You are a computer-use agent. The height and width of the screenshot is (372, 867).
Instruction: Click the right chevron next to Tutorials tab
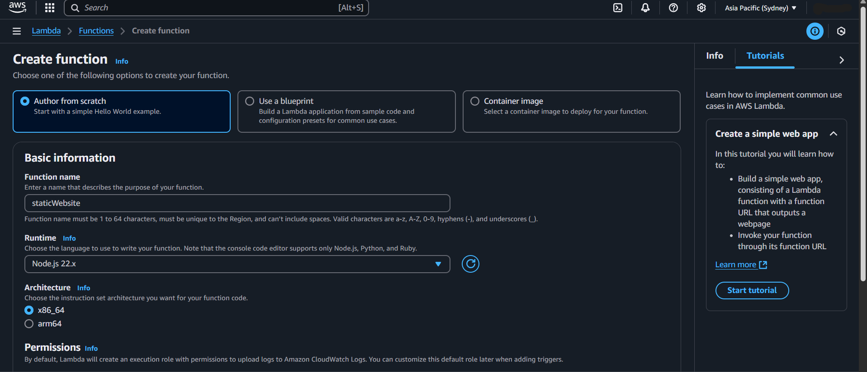[842, 60]
